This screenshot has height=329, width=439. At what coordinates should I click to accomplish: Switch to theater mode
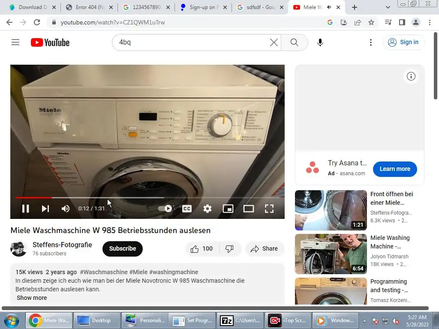249,209
